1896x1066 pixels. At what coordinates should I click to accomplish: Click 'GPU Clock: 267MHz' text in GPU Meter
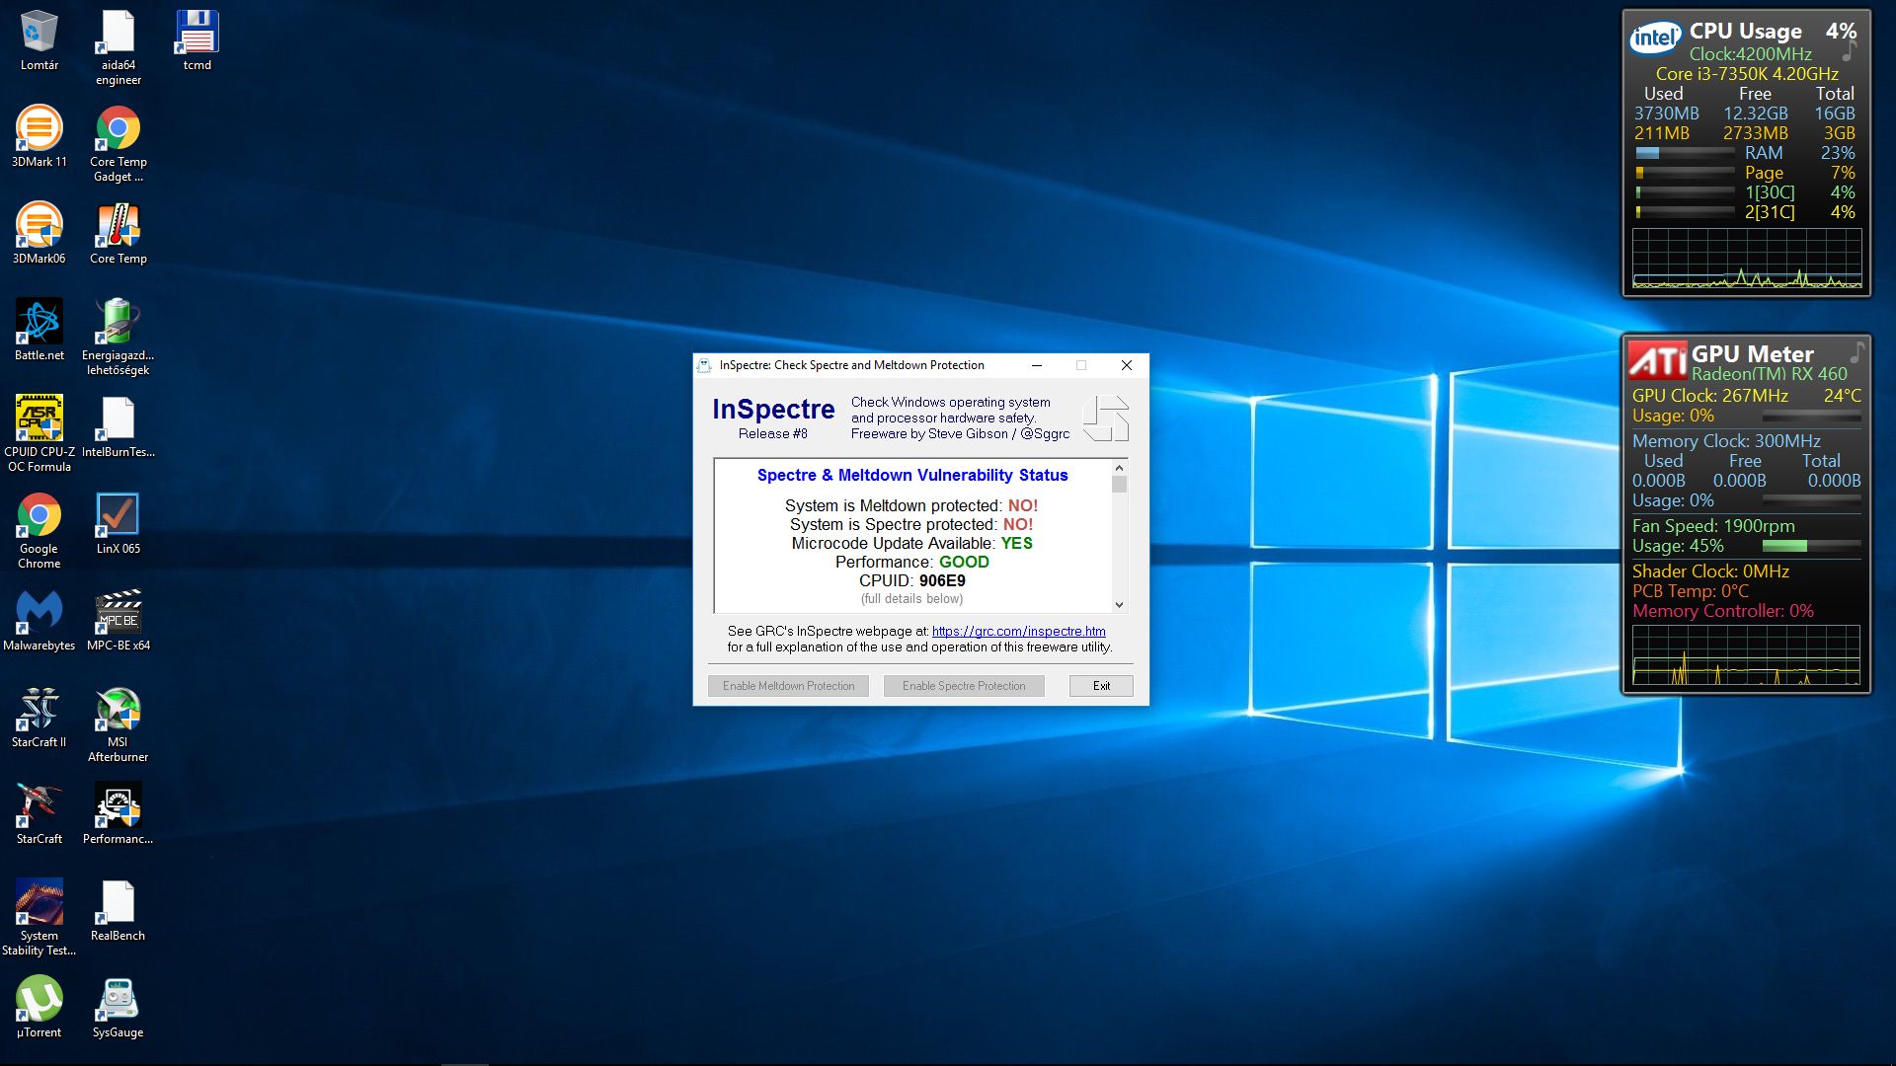click(x=1709, y=396)
